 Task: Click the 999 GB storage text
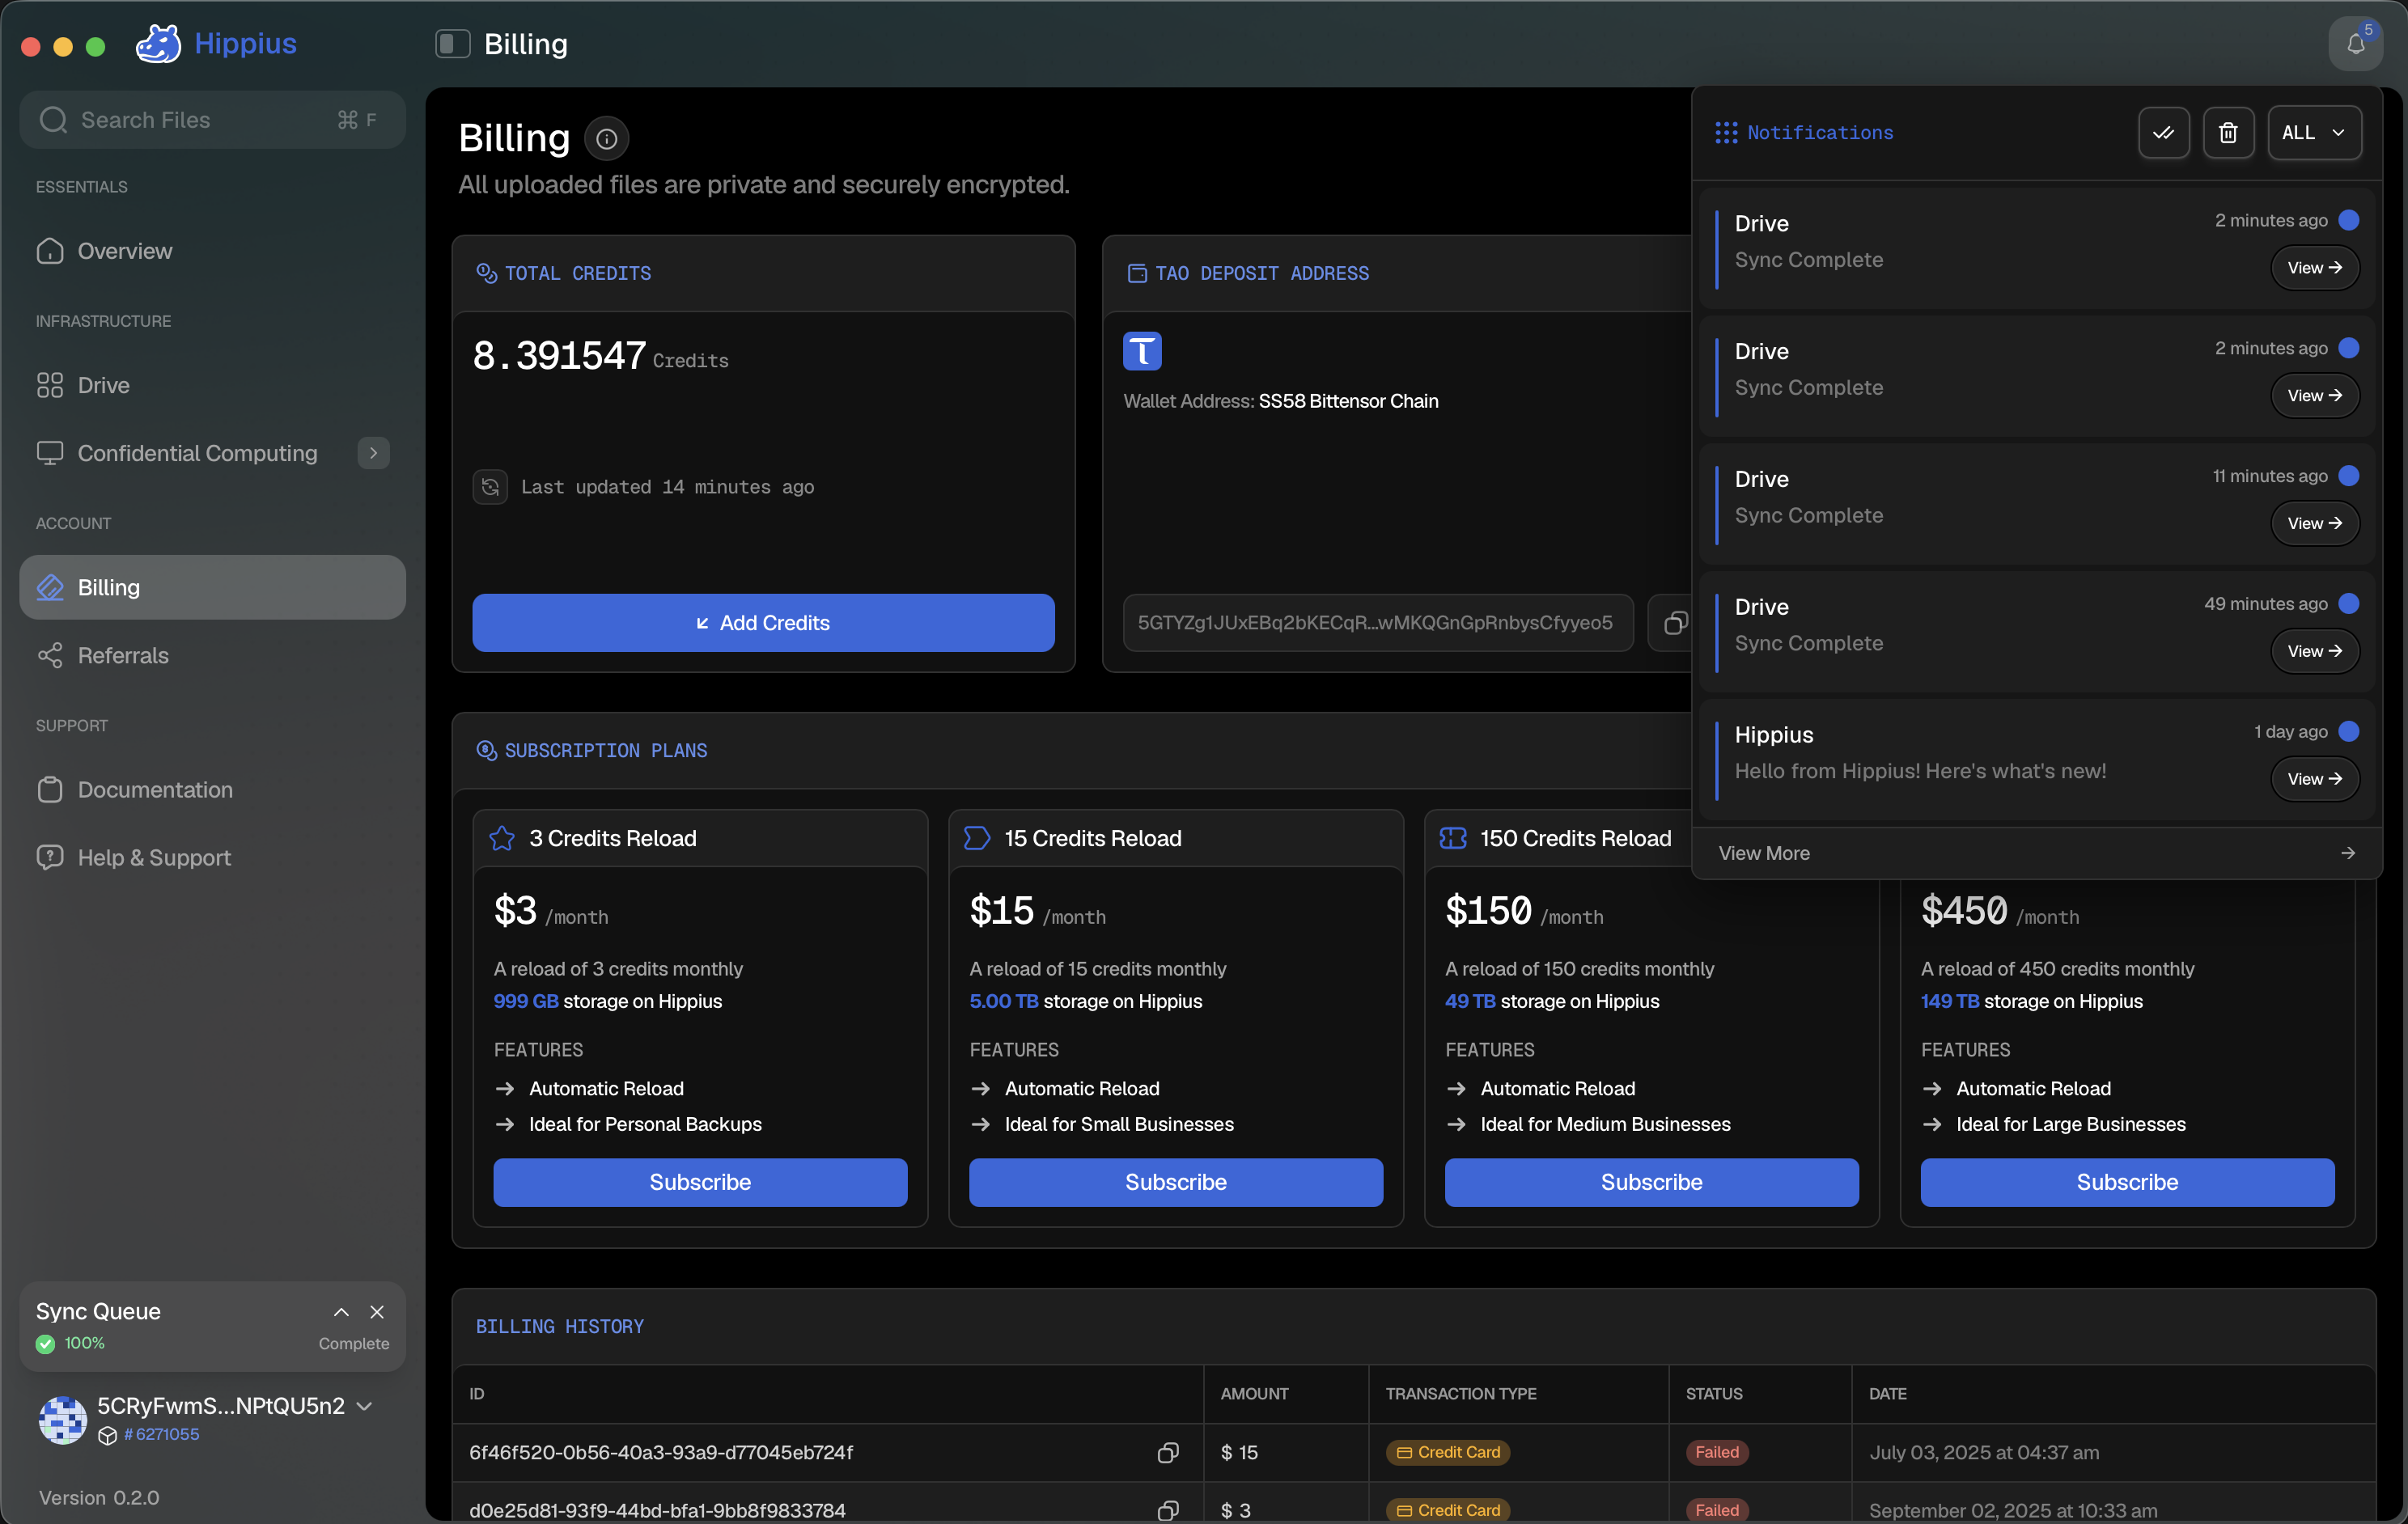[526, 1001]
